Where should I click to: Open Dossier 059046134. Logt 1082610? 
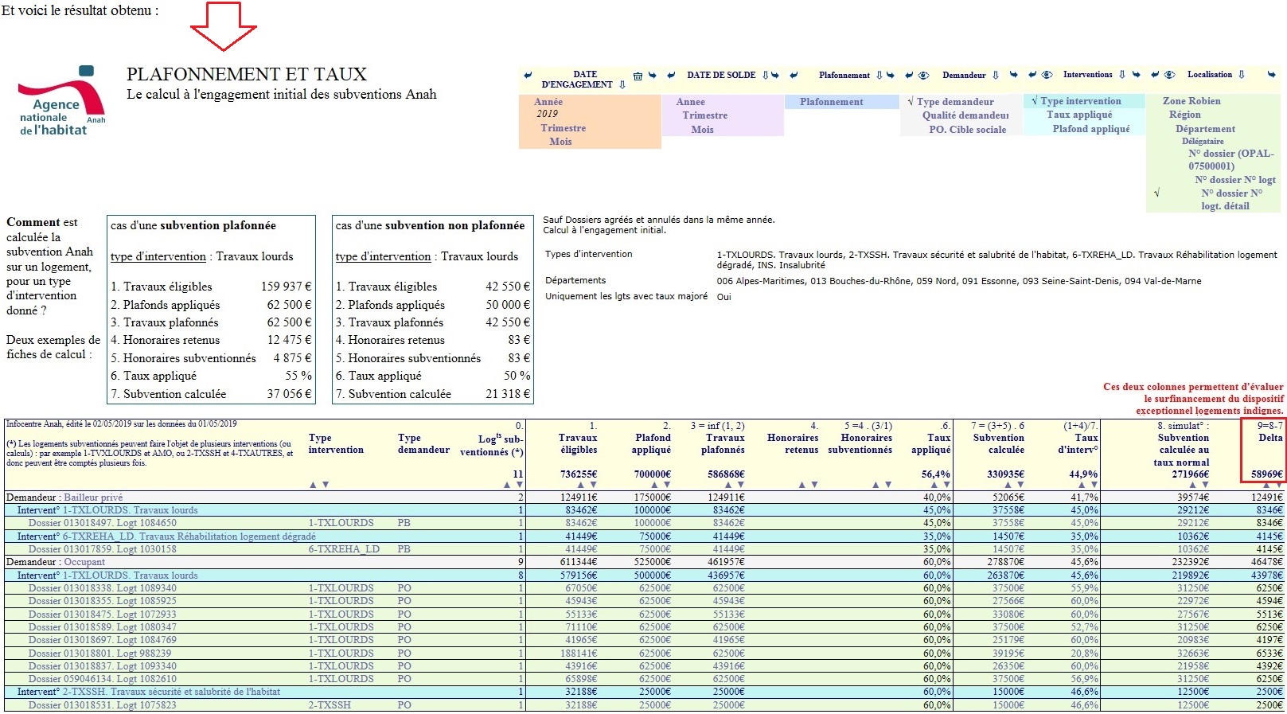pos(103,679)
